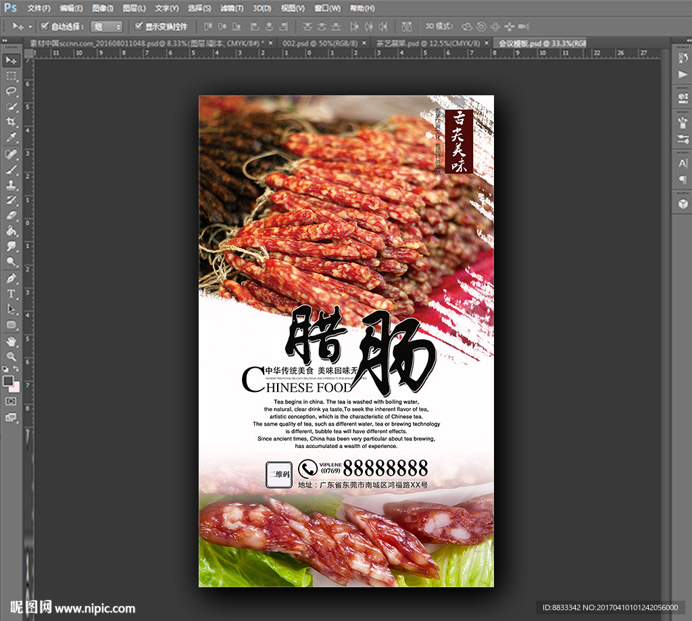Open the Brush panel icon

tap(683, 139)
